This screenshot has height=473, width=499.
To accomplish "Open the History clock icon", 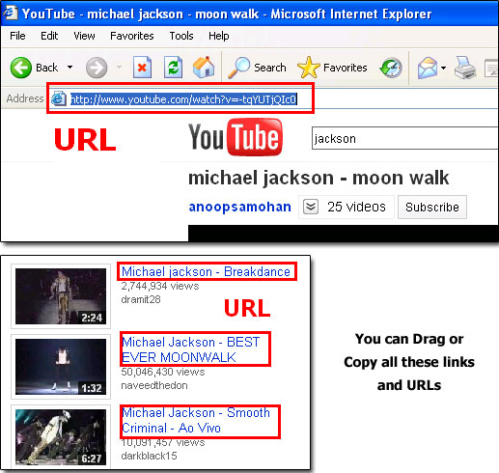I will (x=391, y=68).
